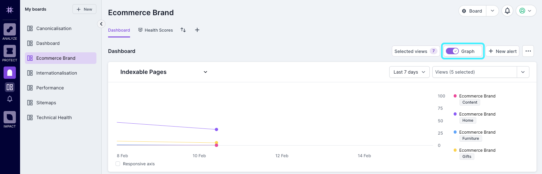Click the yellow Gifts legend dot

click(x=455, y=150)
